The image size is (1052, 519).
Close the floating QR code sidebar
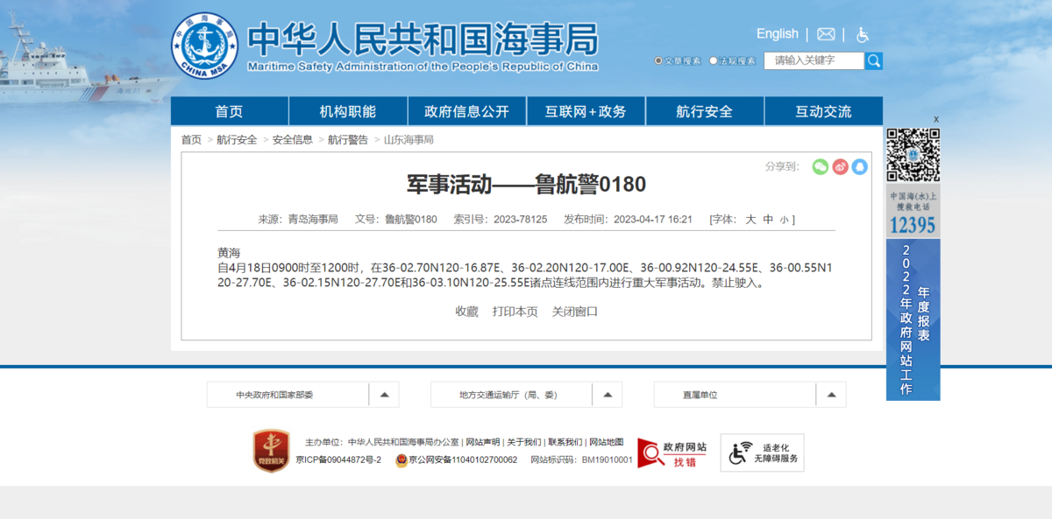936,119
